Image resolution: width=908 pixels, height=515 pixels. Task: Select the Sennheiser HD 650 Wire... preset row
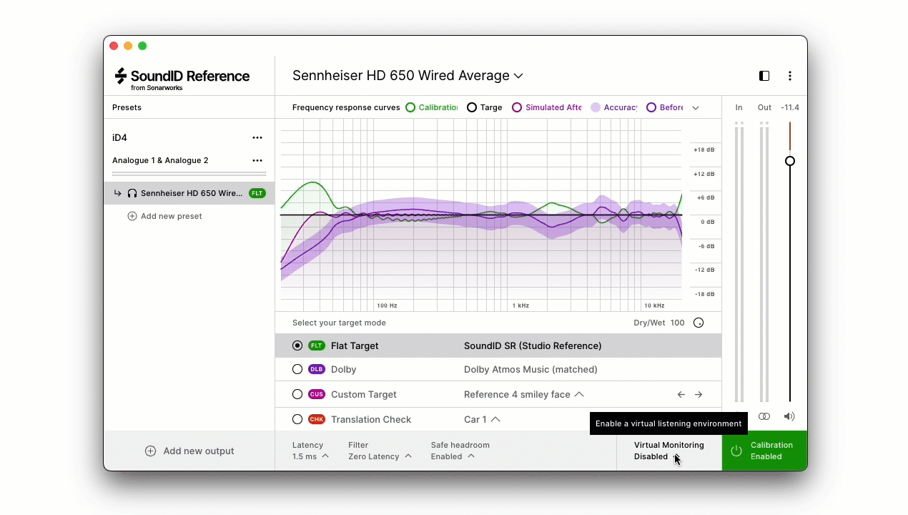pyautogui.click(x=189, y=193)
